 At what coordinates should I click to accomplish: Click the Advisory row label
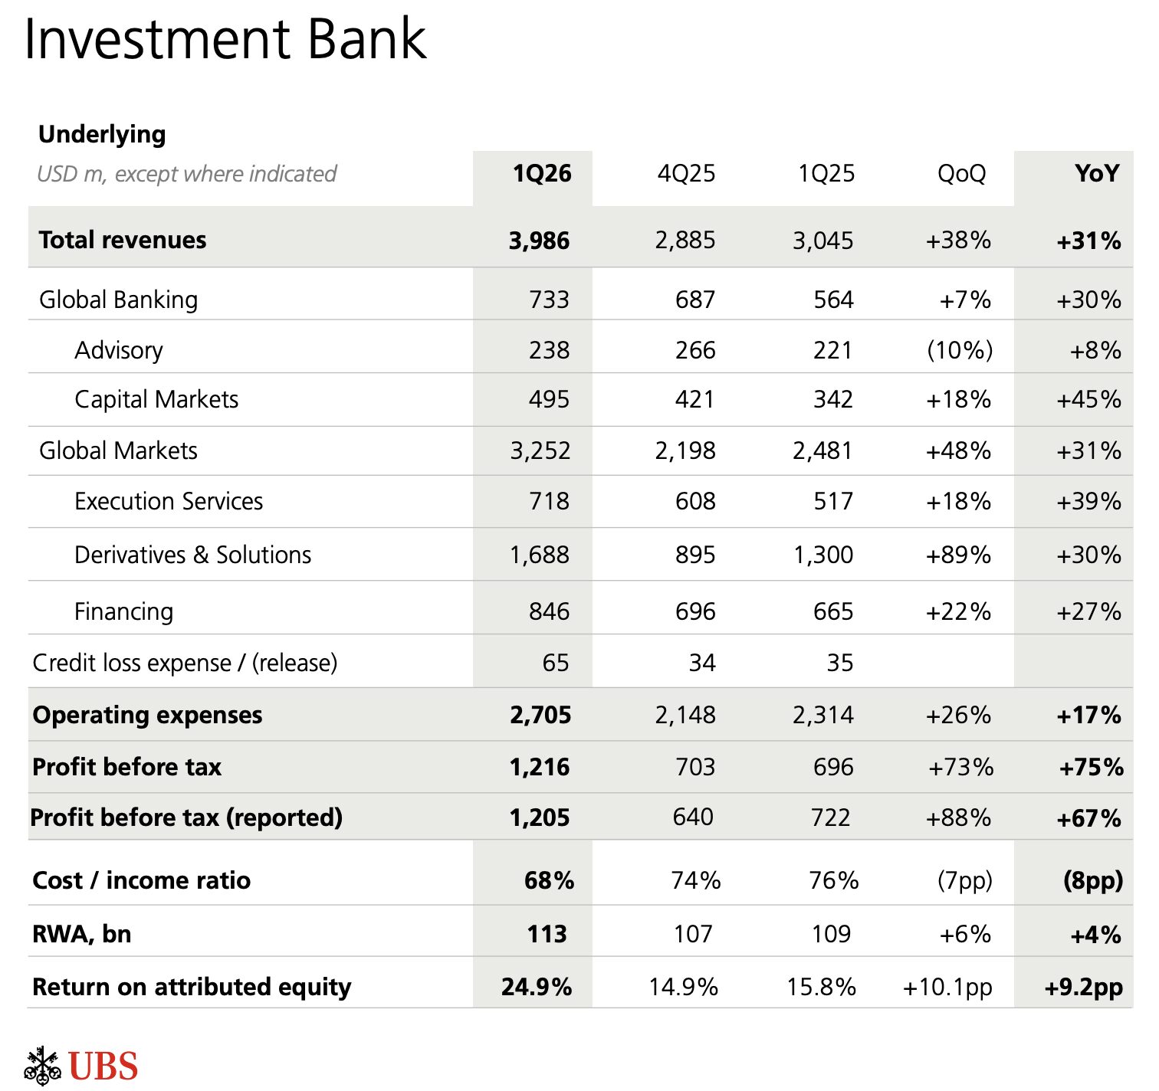[119, 350]
